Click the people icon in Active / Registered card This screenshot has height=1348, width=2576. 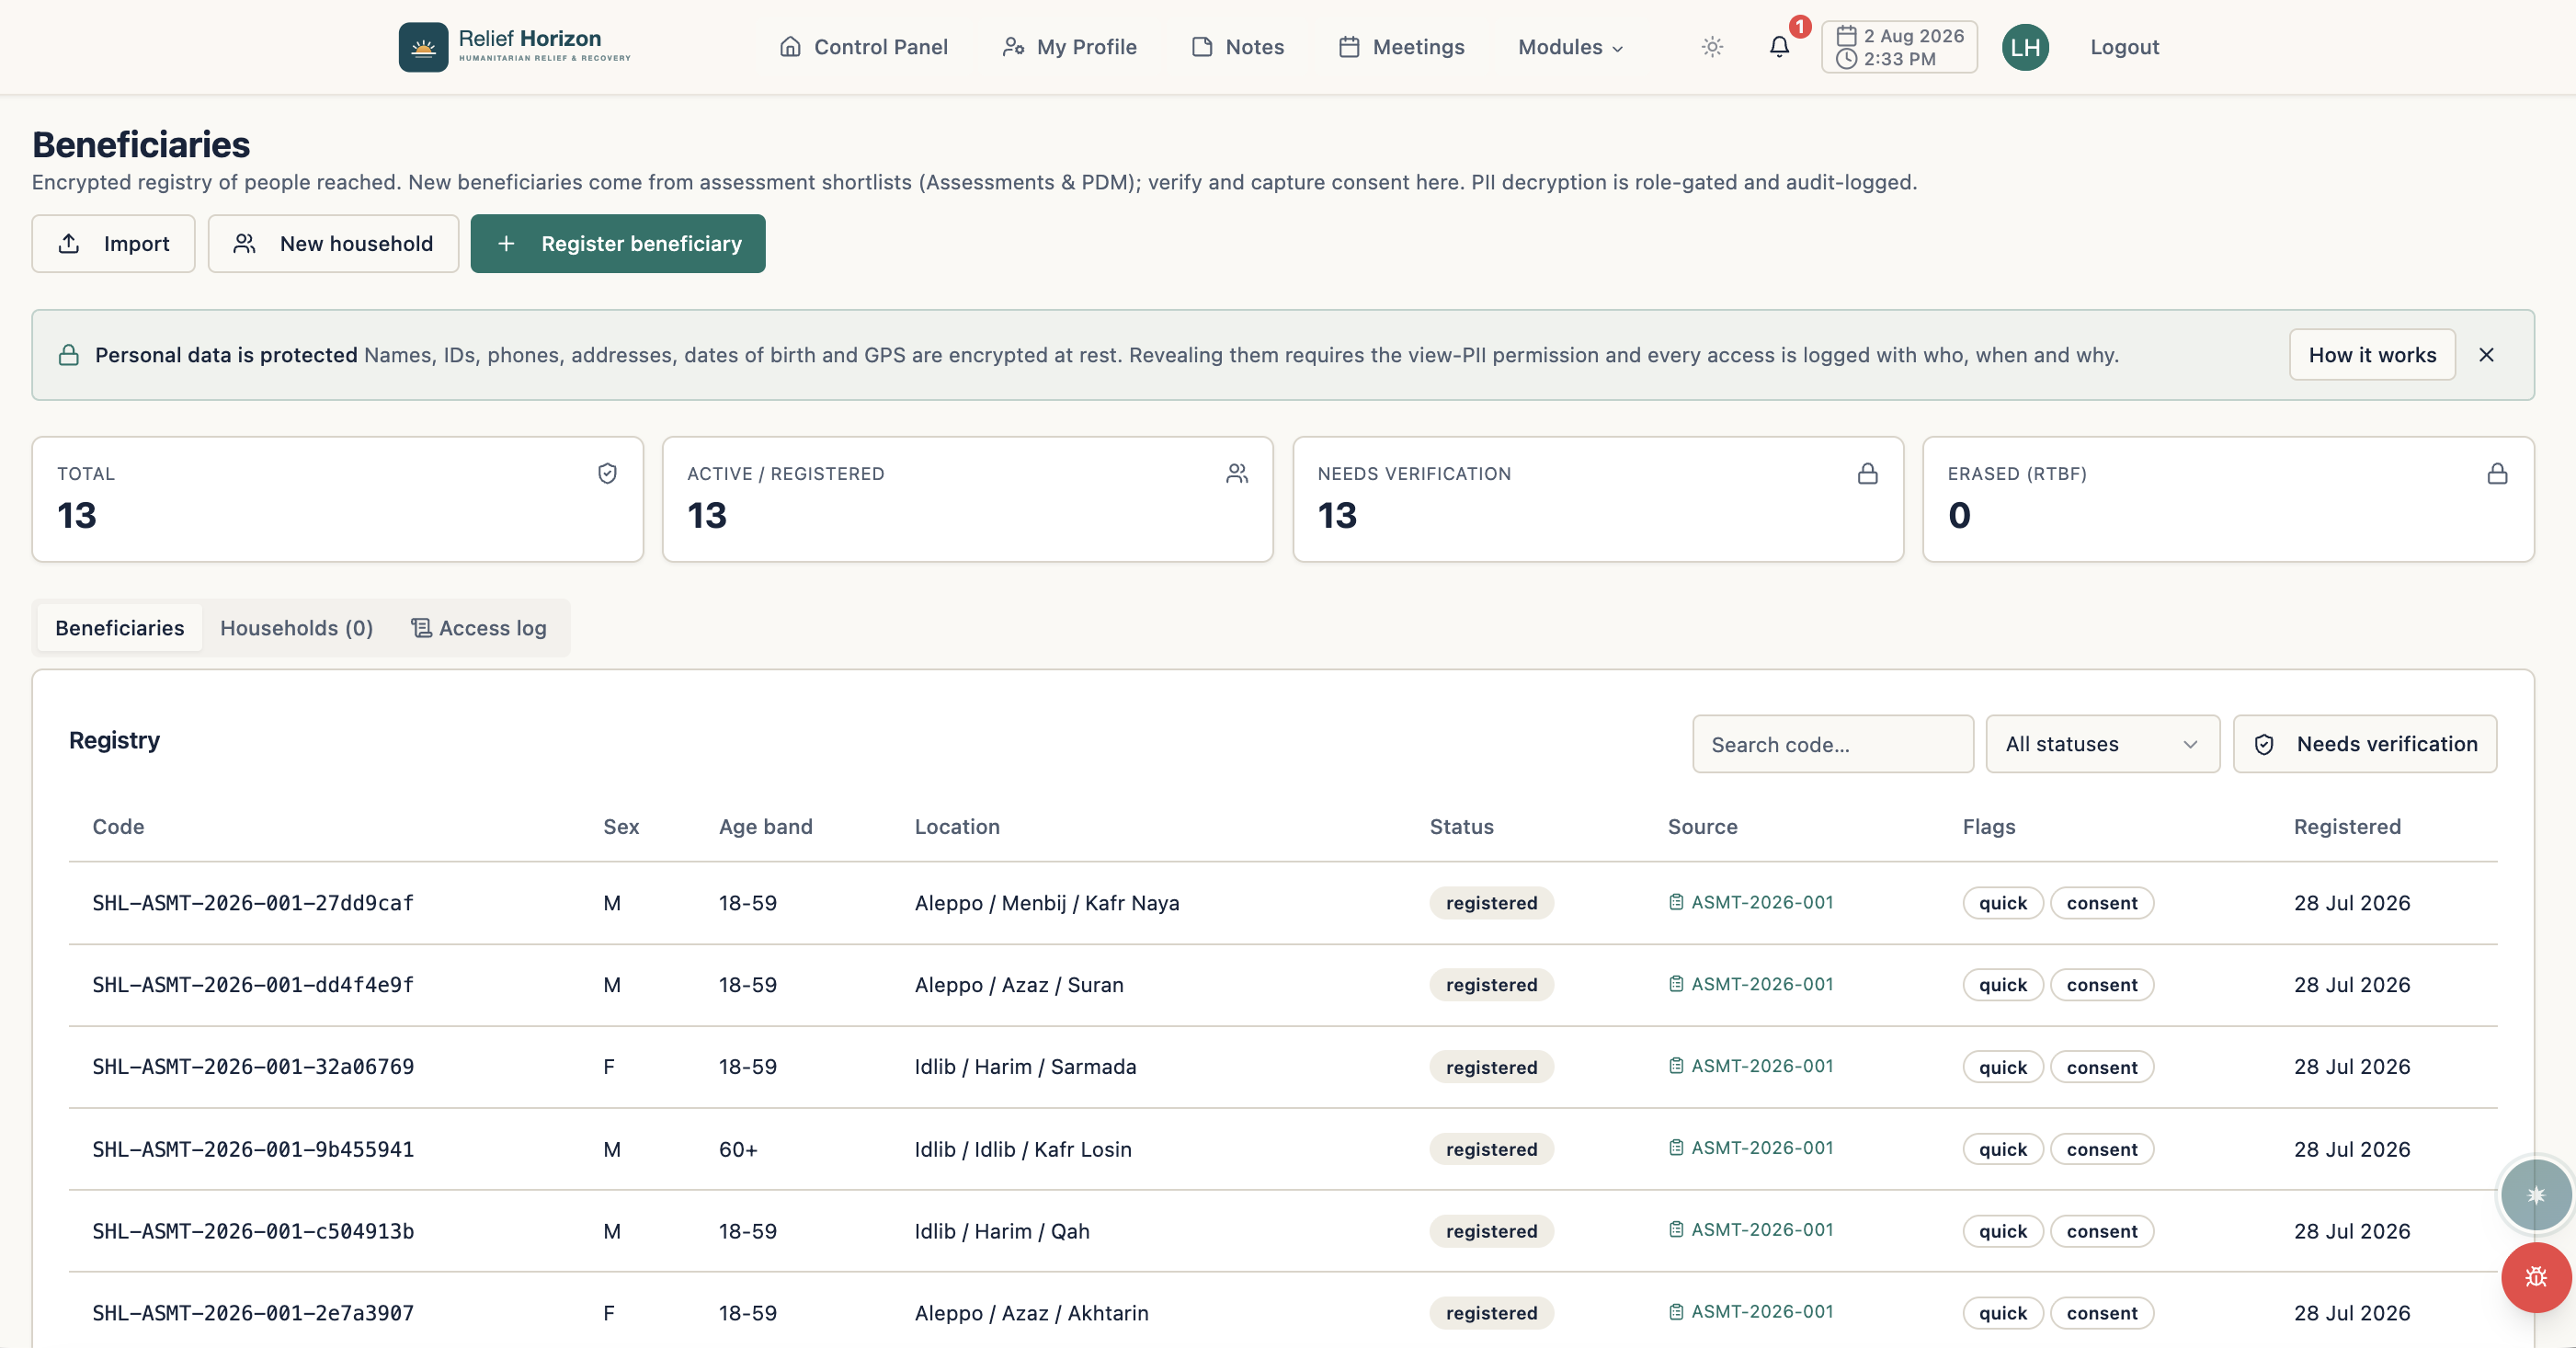[x=1237, y=473]
